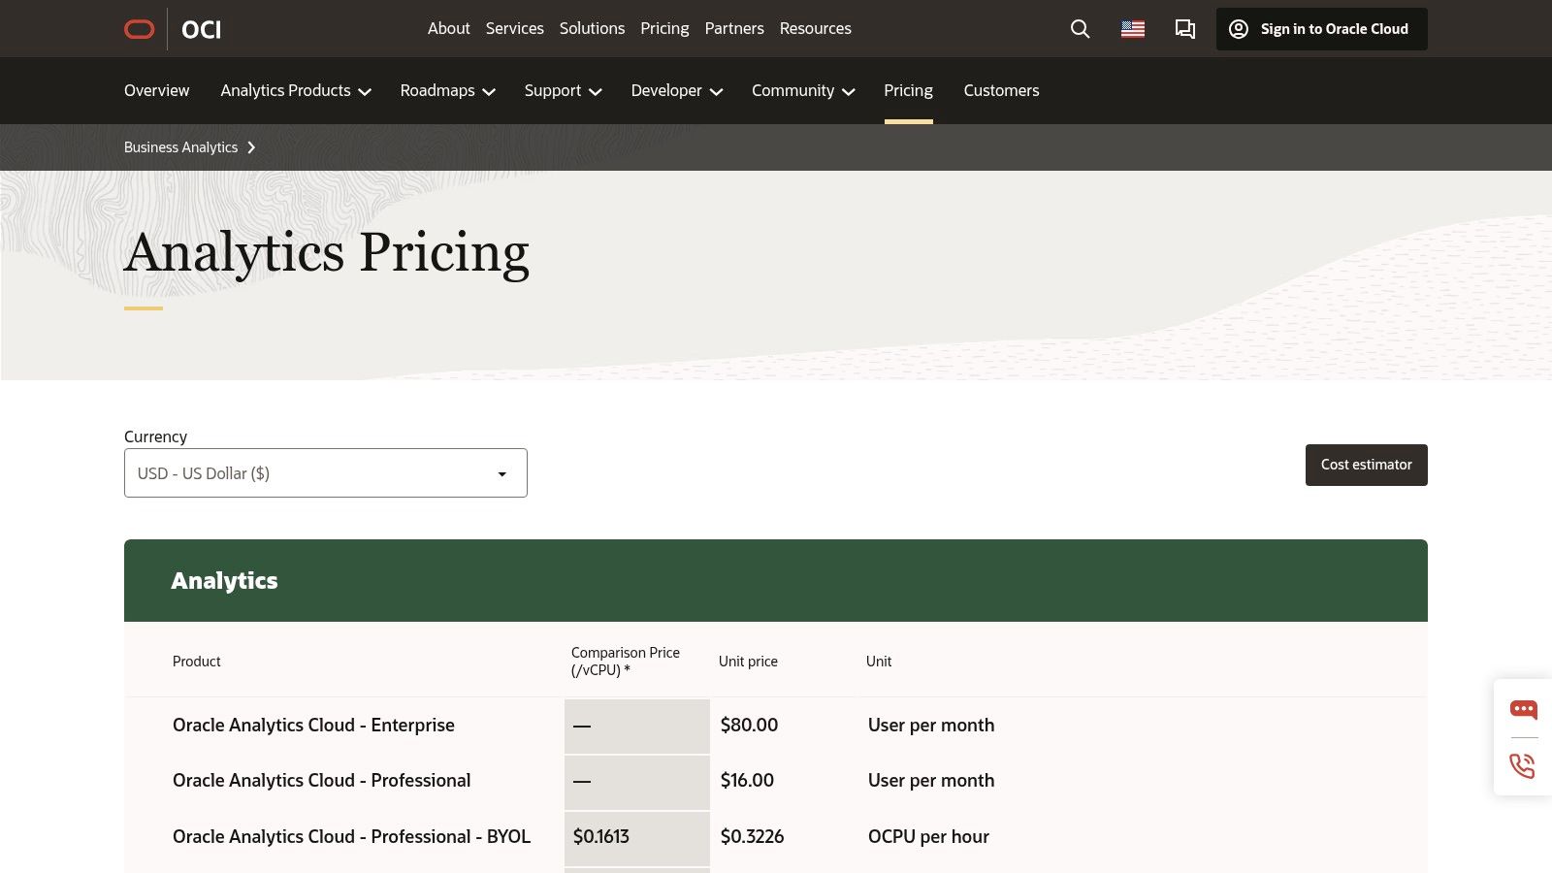Click the OCI logo text
The image size is (1552, 873).
tap(201, 30)
